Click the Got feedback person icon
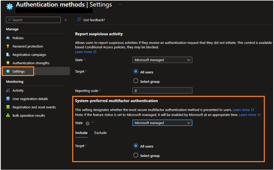This screenshot has width=274, height=170. point(79,20)
